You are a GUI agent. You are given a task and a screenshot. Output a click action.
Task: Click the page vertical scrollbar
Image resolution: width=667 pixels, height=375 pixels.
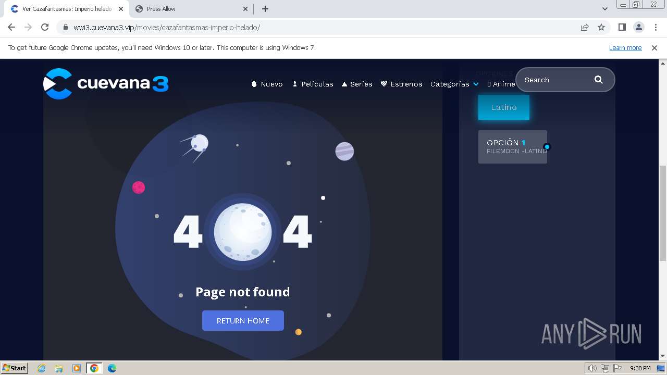tap(663, 213)
